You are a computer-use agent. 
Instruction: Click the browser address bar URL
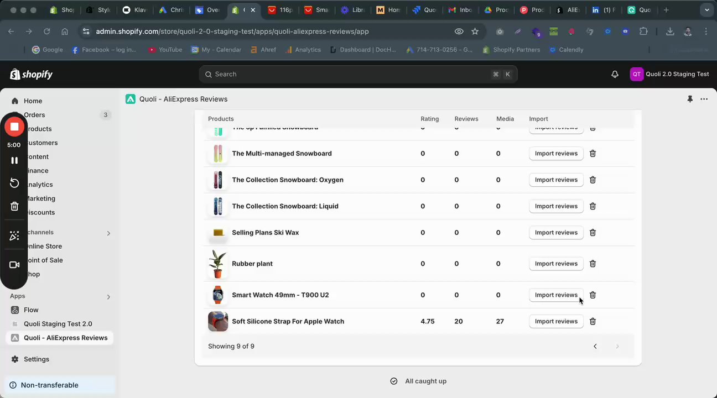(232, 32)
